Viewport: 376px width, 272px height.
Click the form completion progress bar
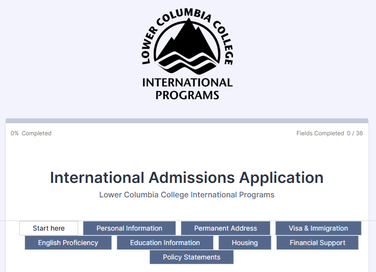pos(187,121)
